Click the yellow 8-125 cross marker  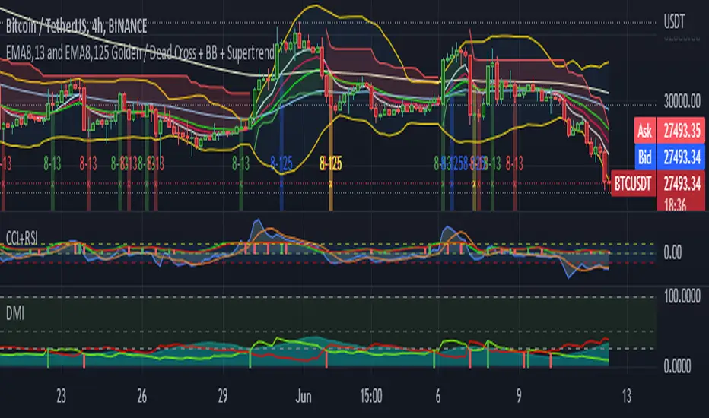[x=330, y=162]
